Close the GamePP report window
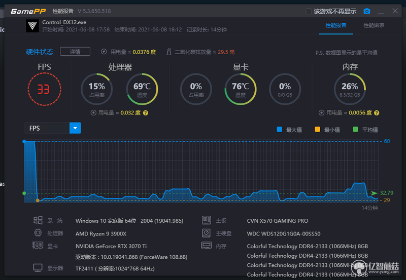Viewport: 406px width, 280px height. click(x=395, y=11)
